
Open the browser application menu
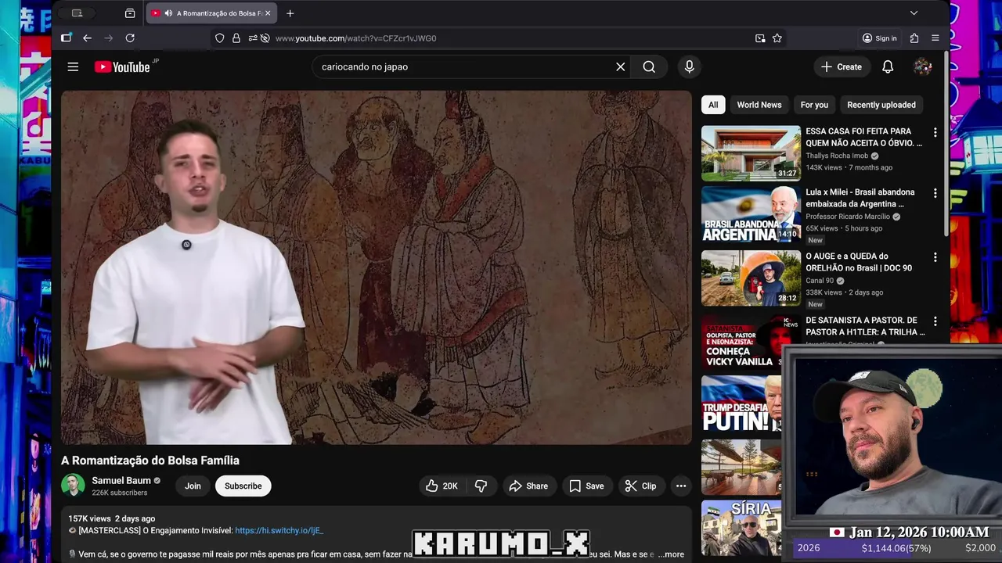[935, 38]
